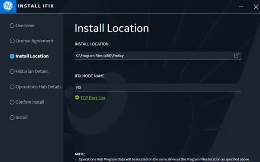Go to the Overview label in the sidebar
260x162 pixels.
tap(25, 25)
